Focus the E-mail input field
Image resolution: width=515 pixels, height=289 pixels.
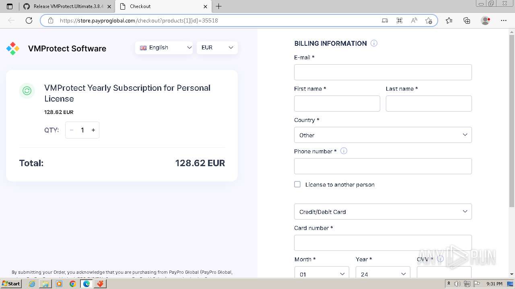(x=383, y=72)
